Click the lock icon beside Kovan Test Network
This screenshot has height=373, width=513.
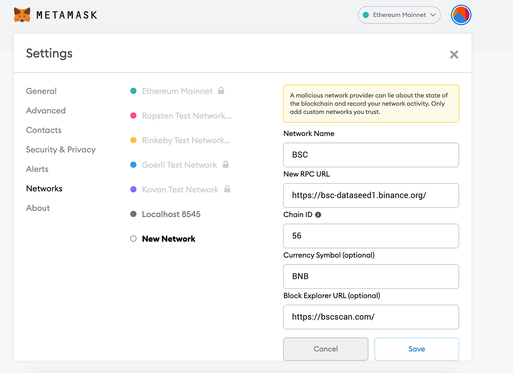[227, 189]
